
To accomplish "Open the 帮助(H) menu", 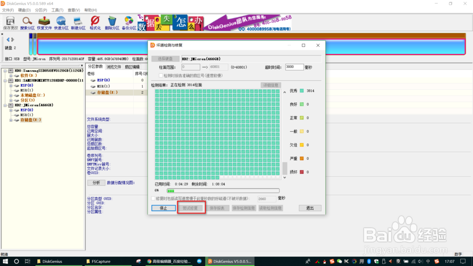I will click(x=90, y=10).
